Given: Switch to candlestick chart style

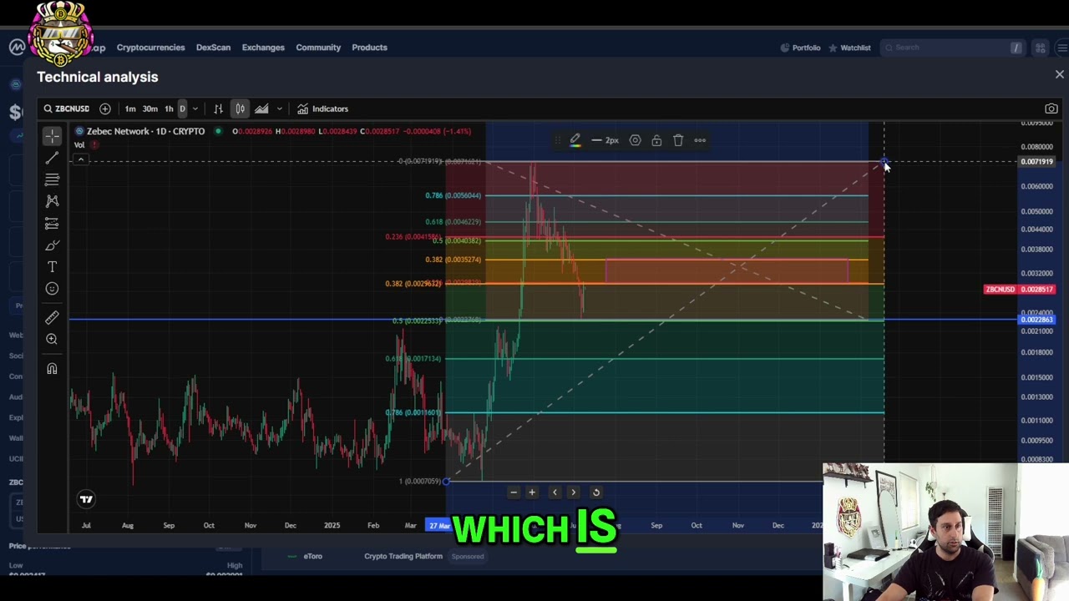Looking at the screenshot, I should (240, 109).
